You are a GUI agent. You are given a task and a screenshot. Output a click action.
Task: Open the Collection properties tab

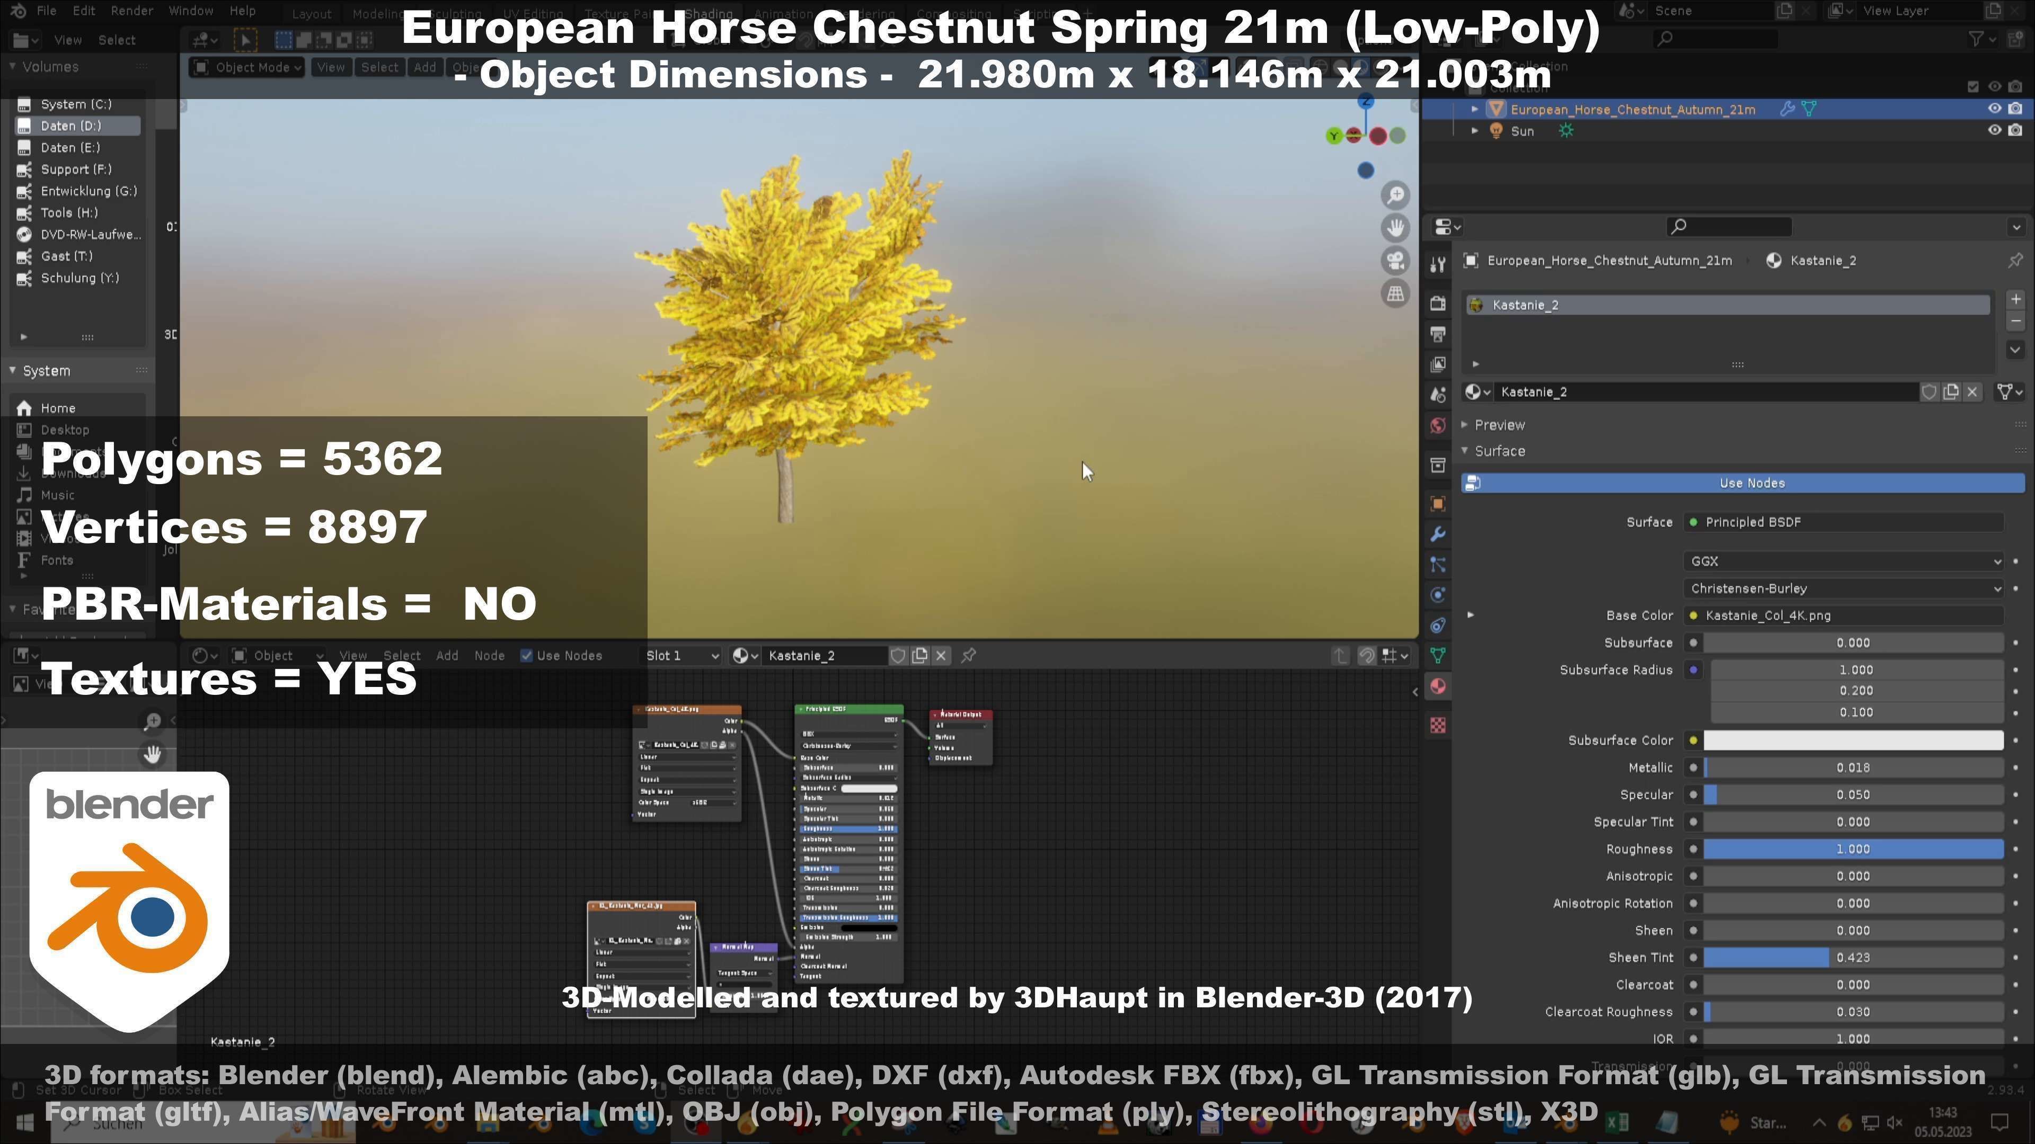[1438, 465]
